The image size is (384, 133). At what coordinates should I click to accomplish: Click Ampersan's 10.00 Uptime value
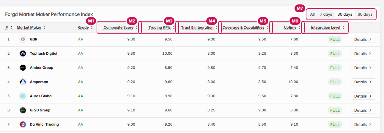pos(293,82)
